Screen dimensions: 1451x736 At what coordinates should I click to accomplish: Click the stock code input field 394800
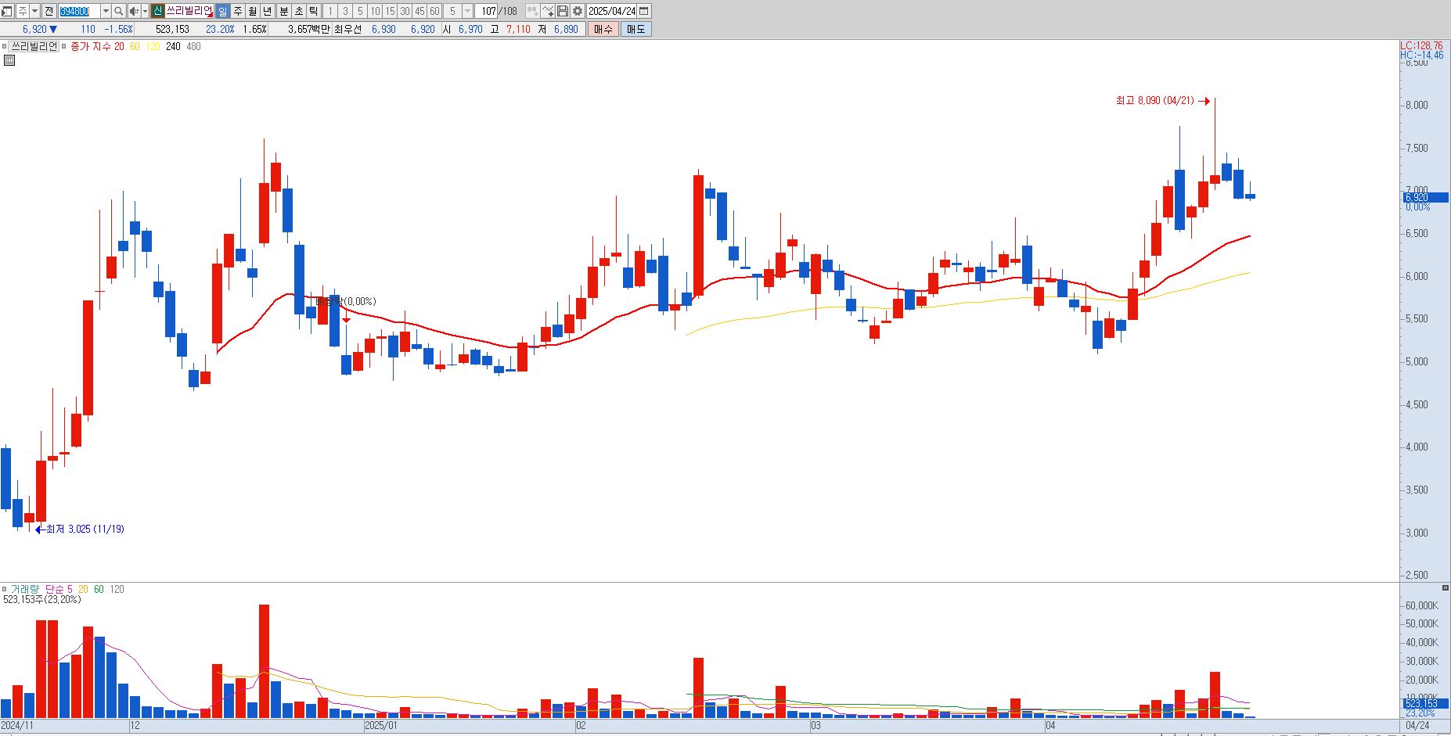[x=80, y=11]
